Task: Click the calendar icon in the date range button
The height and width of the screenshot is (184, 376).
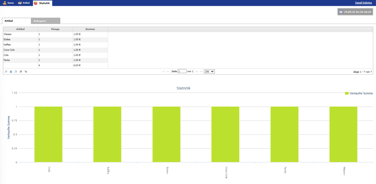Action: [341, 12]
